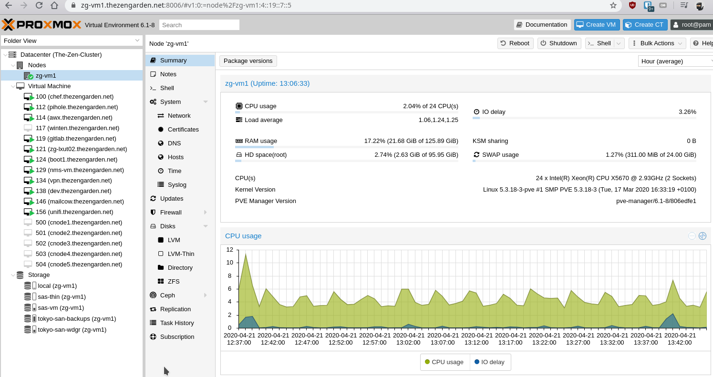The width and height of the screenshot is (713, 377).
Task: Click the browser home icon
Action: tap(54, 6)
